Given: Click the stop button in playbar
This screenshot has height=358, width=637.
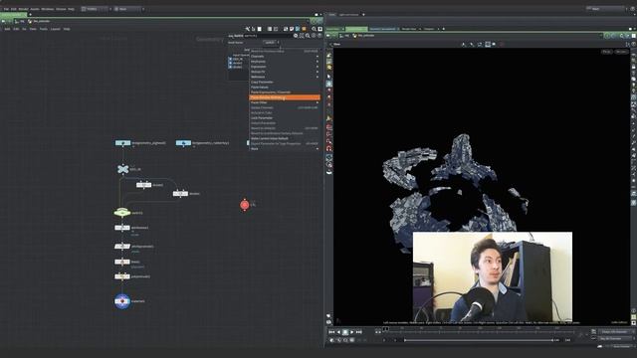Looking at the screenshot, I should (x=345, y=332).
